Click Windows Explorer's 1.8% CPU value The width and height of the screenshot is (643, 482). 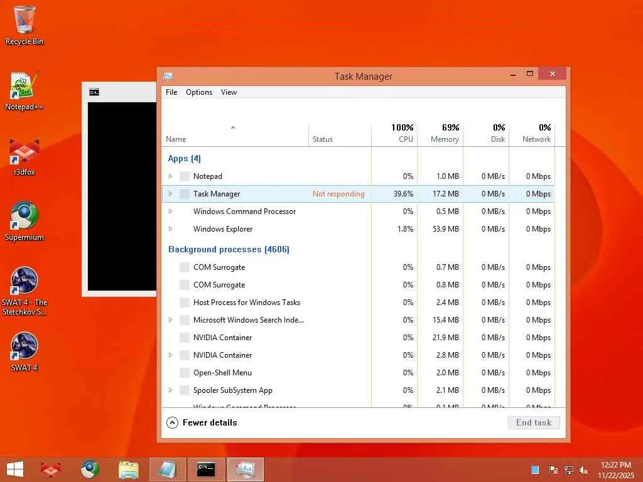(x=405, y=229)
